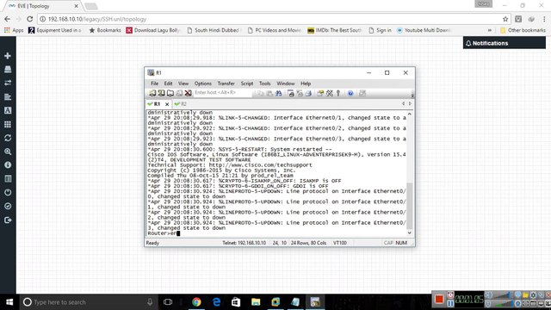Open Chrome from the taskbar
Viewport: 551px width, 310px height.
click(196, 302)
